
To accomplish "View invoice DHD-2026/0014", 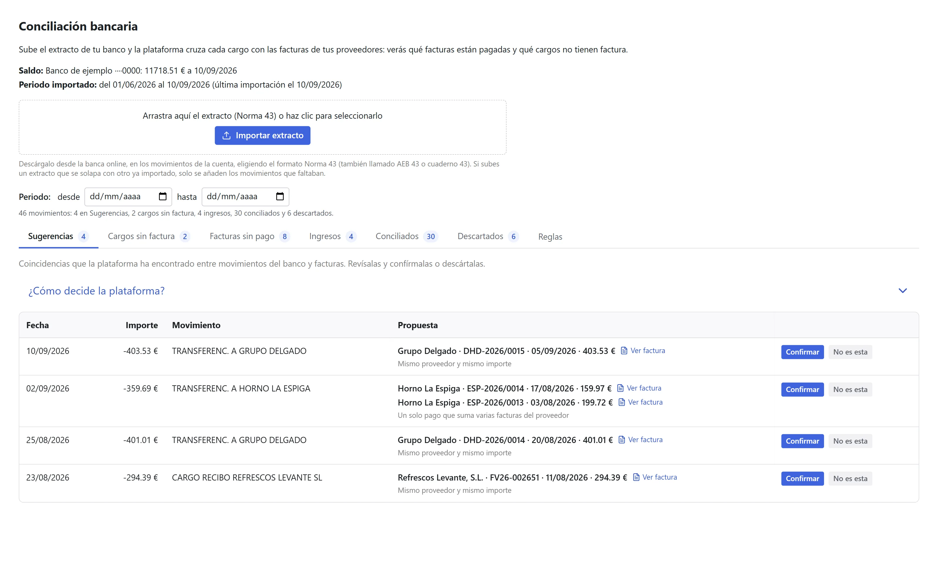I will pos(640,440).
